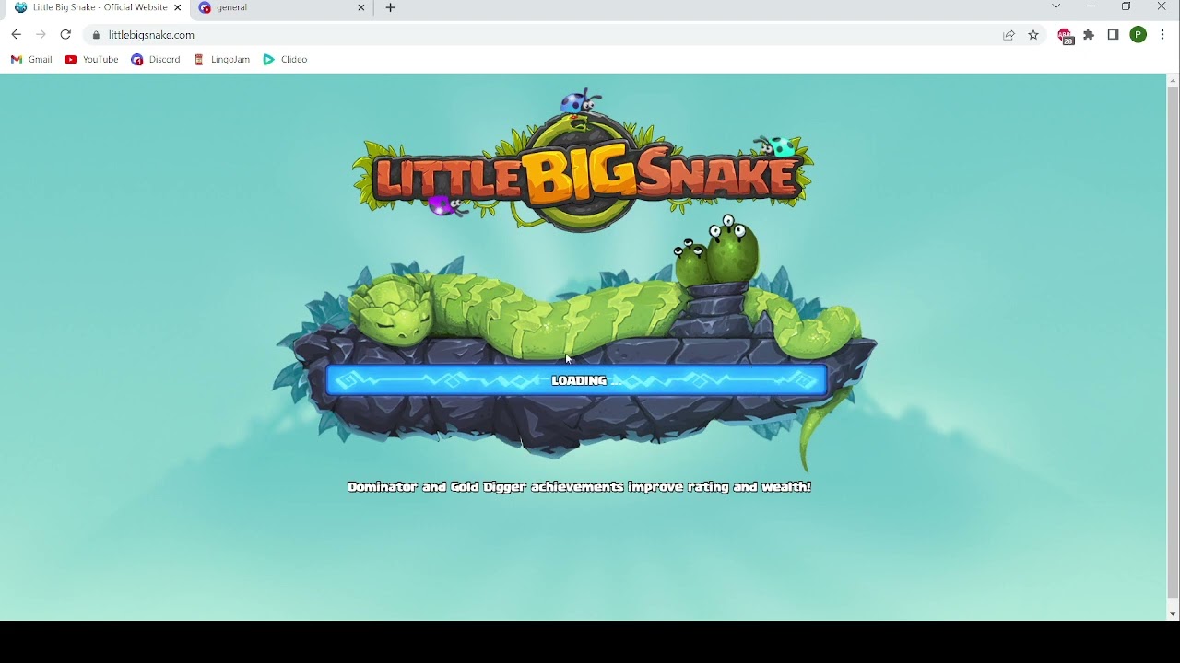Open the red ABP extension icon
This screenshot has height=663, width=1180.
[1066, 36]
